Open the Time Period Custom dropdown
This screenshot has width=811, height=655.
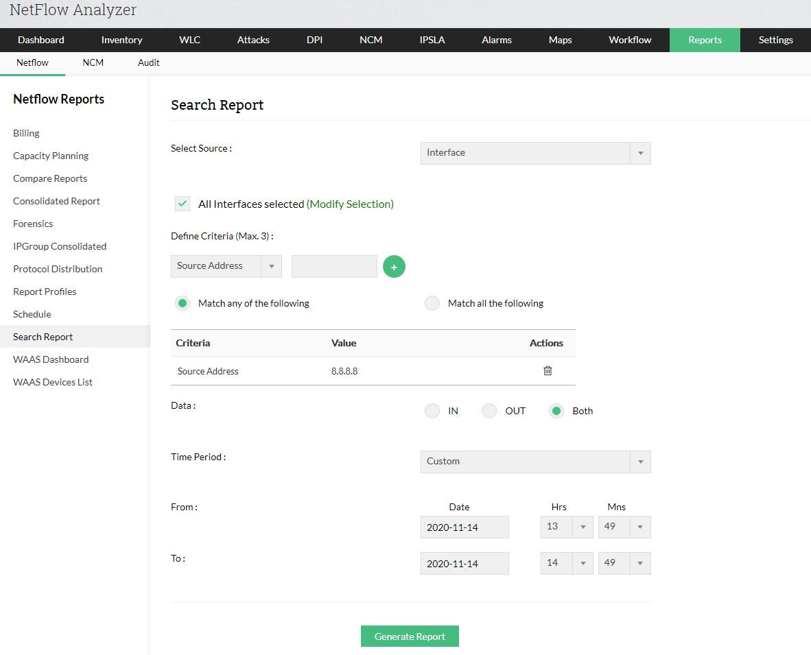(535, 462)
